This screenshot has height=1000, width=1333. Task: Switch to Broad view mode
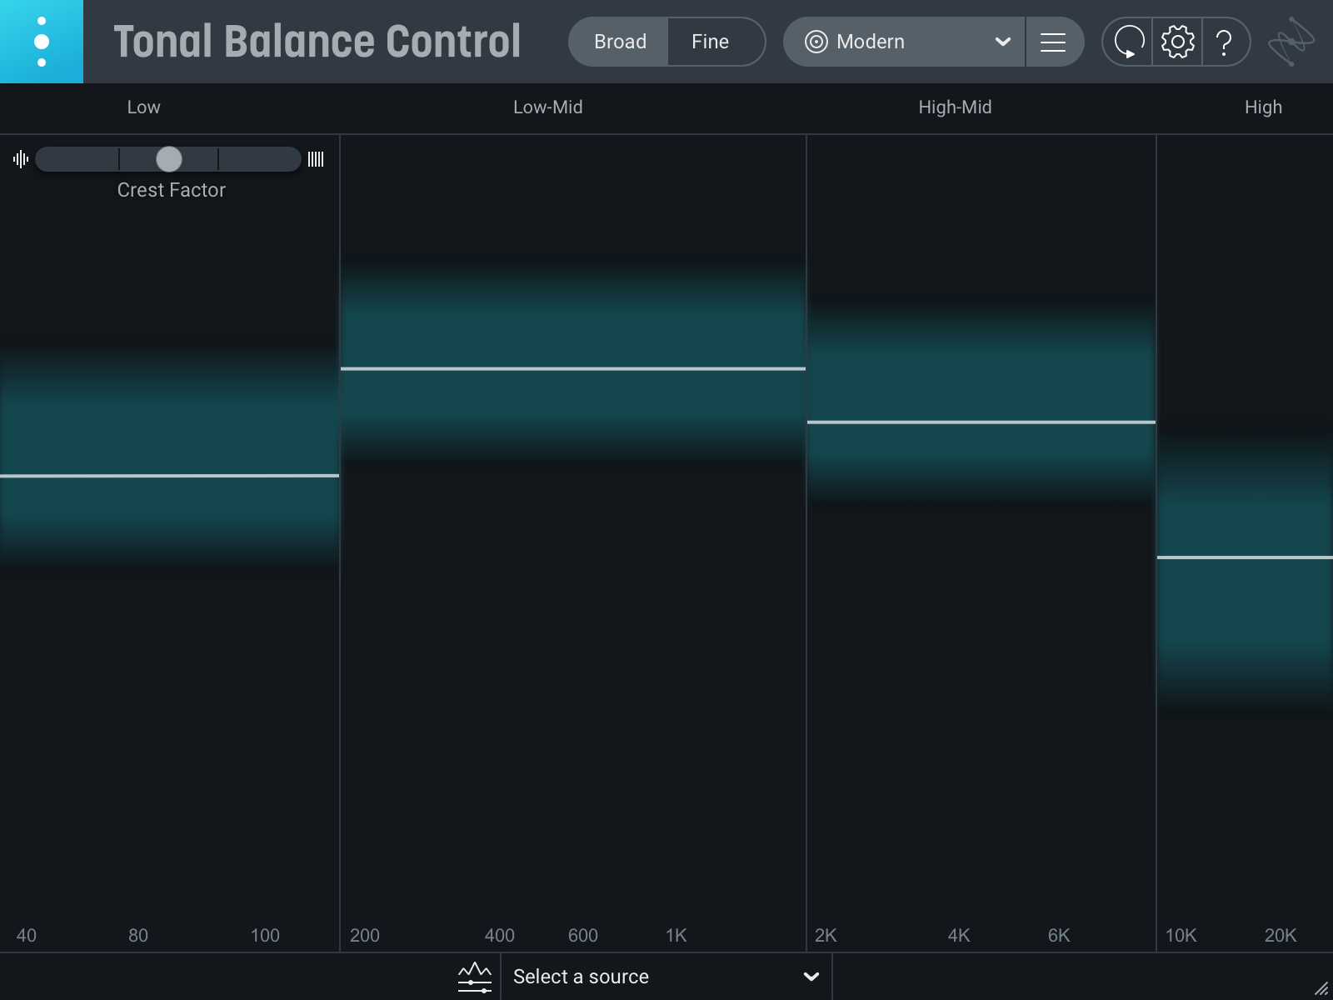click(620, 42)
